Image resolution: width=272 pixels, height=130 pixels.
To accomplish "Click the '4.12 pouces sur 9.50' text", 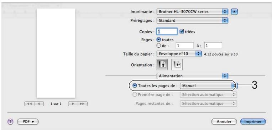I will (221, 54).
